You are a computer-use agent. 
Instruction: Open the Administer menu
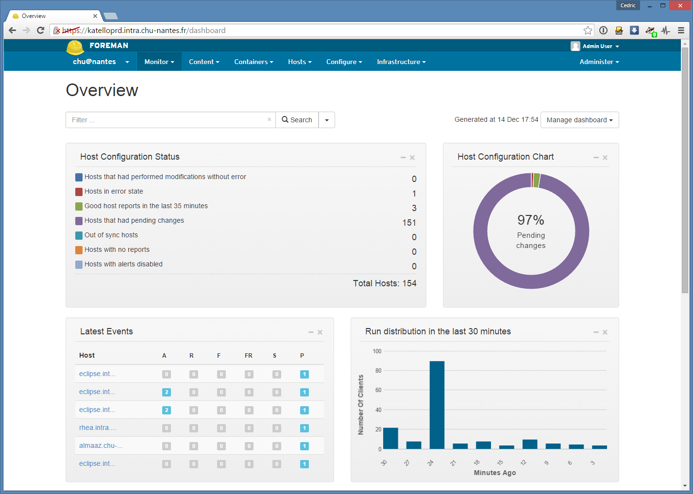[x=599, y=62]
